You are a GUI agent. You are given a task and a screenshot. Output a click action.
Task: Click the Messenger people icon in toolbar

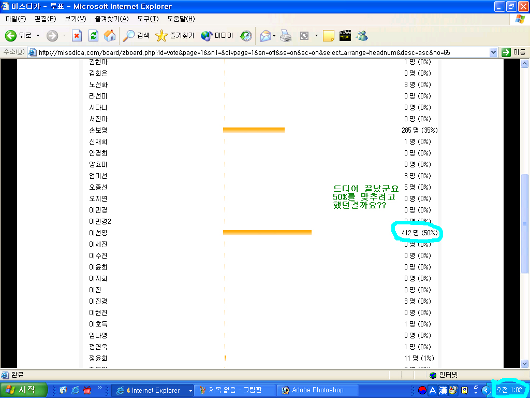point(362,36)
